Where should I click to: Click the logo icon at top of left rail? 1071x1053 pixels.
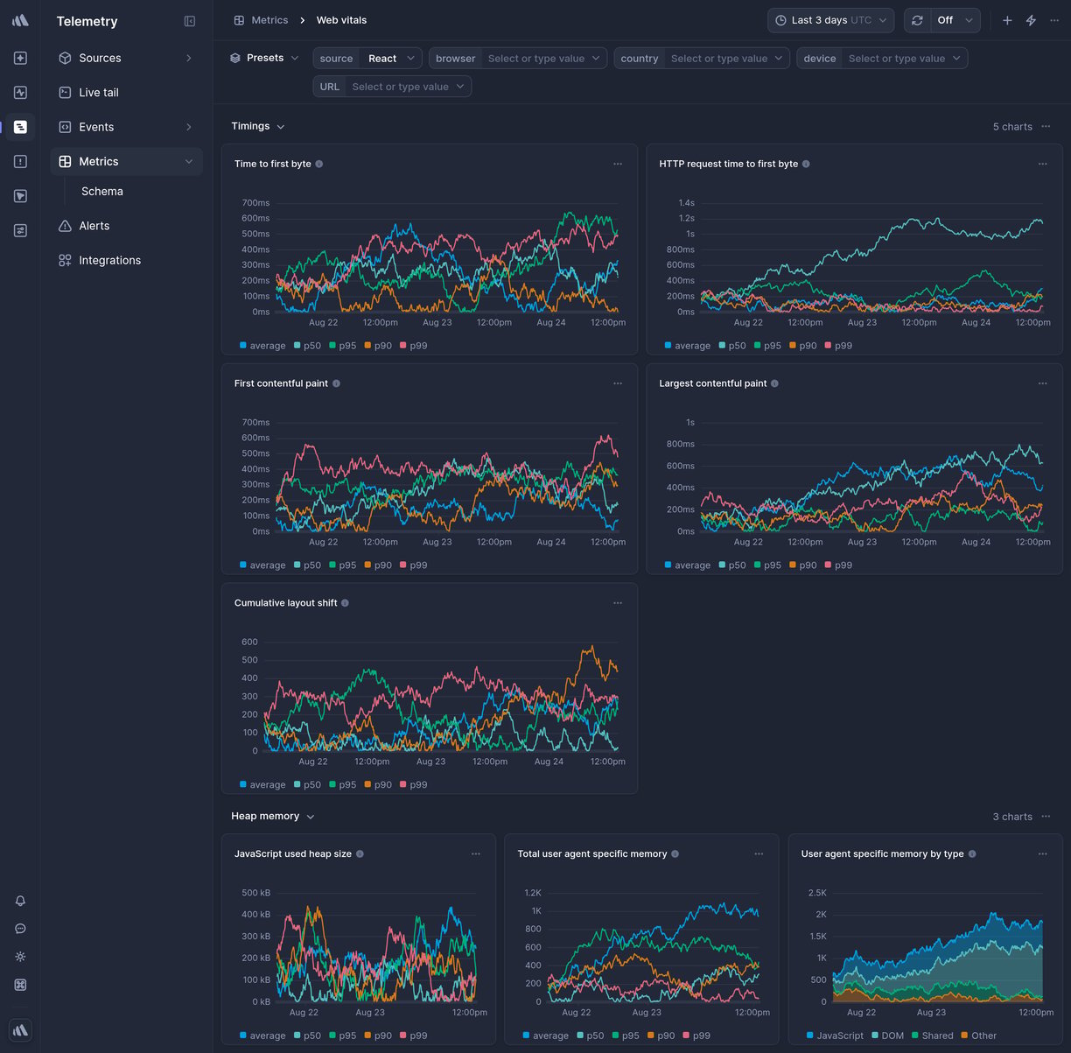click(20, 20)
